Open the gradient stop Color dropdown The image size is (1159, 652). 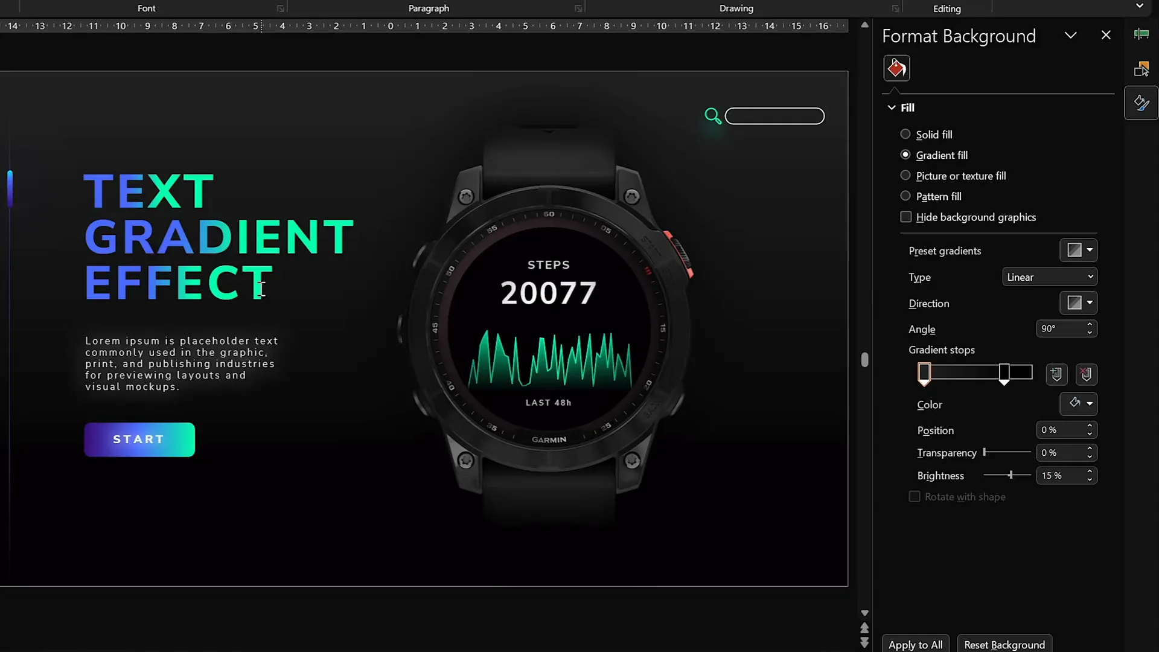point(1079,403)
